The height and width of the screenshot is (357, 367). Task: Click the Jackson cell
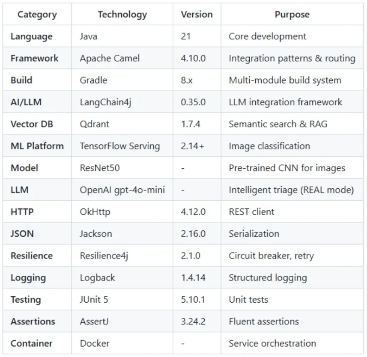tap(96, 234)
